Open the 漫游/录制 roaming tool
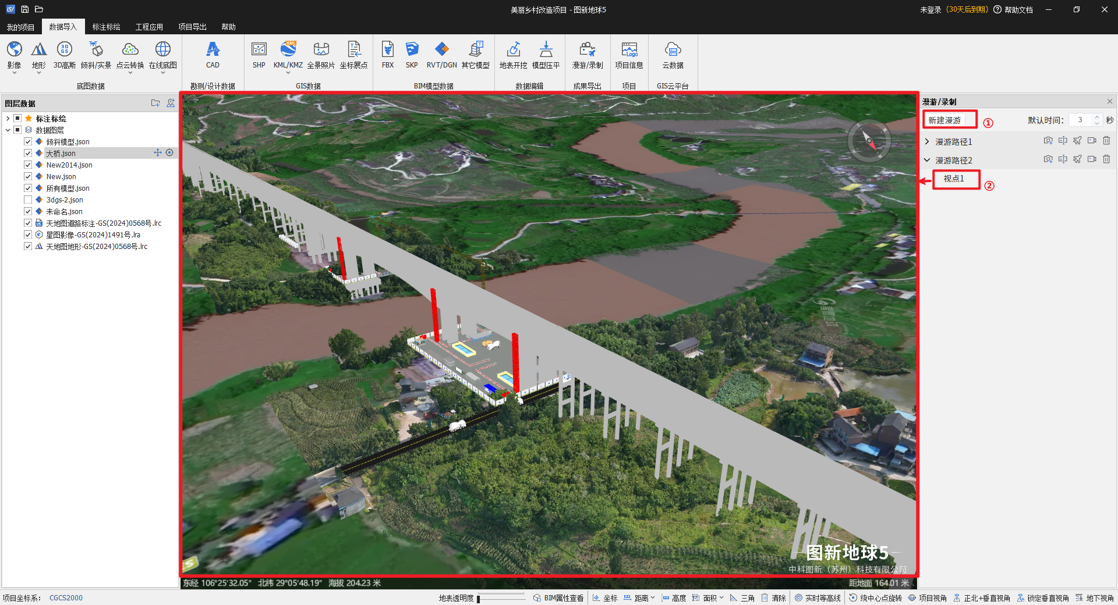 tap(587, 51)
